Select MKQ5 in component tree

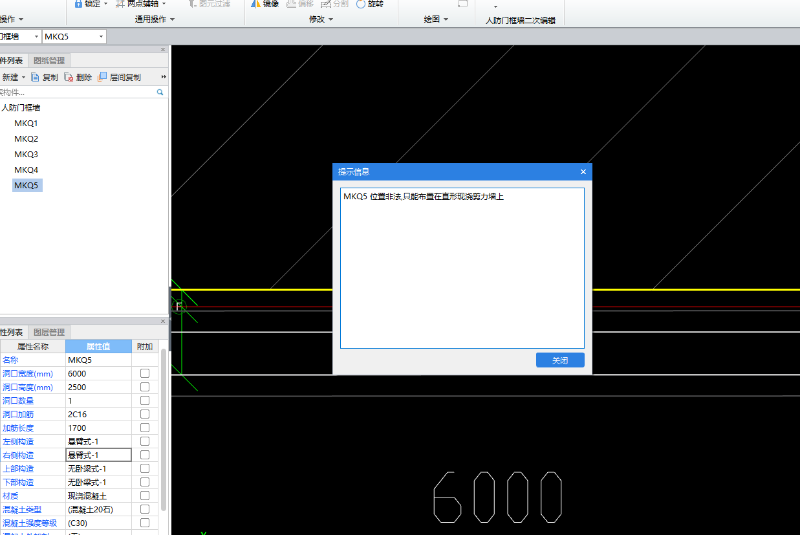(27, 185)
